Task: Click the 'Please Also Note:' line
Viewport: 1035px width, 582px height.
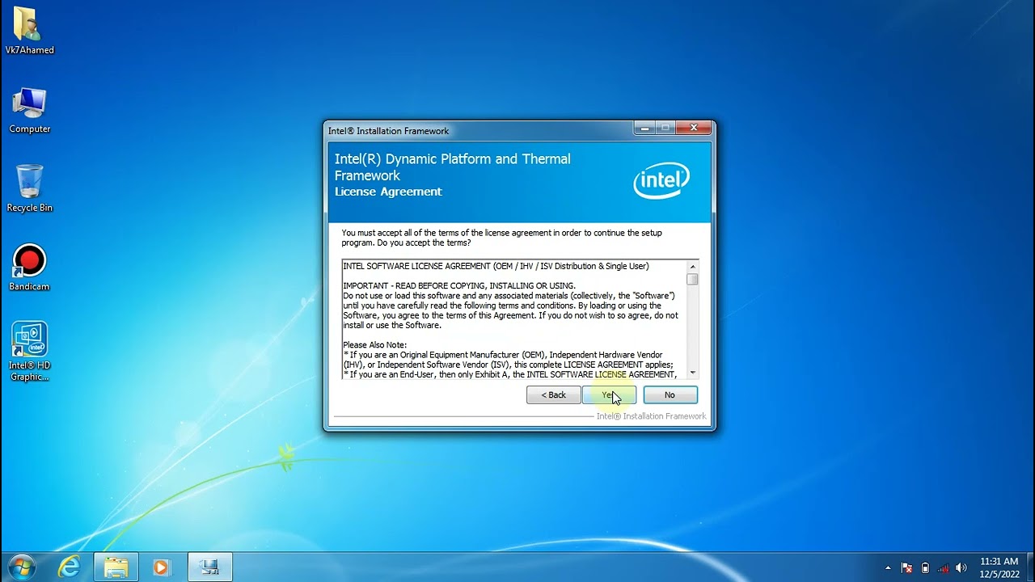Action: point(375,345)
